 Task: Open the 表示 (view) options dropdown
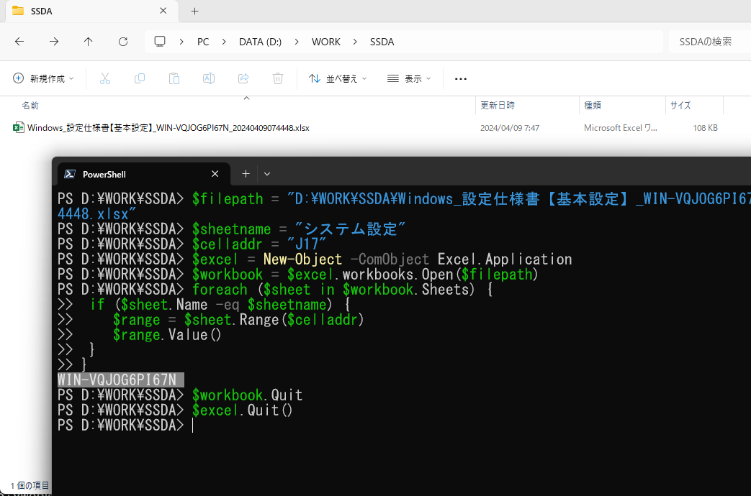point(408,78)
